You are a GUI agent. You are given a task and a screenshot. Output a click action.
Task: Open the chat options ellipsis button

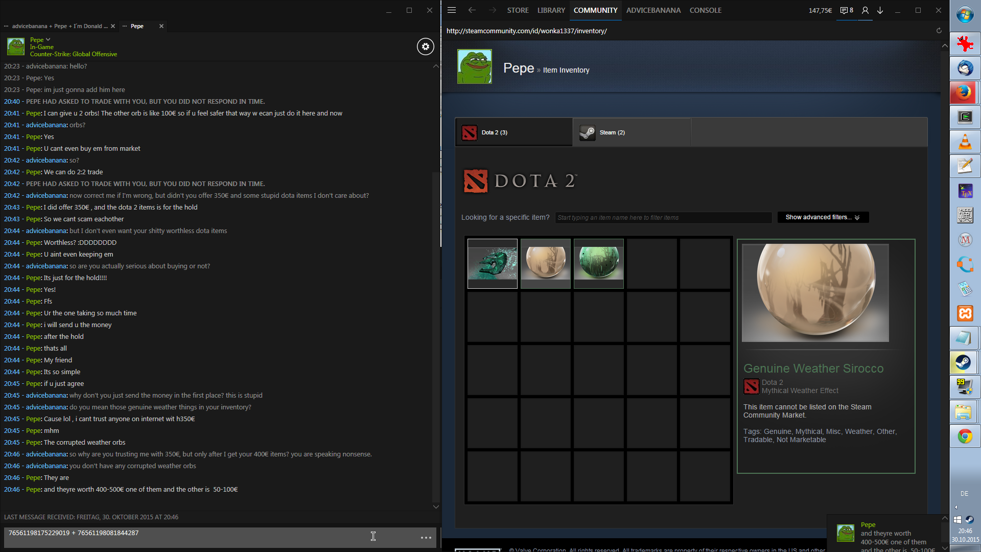[426, 538]
